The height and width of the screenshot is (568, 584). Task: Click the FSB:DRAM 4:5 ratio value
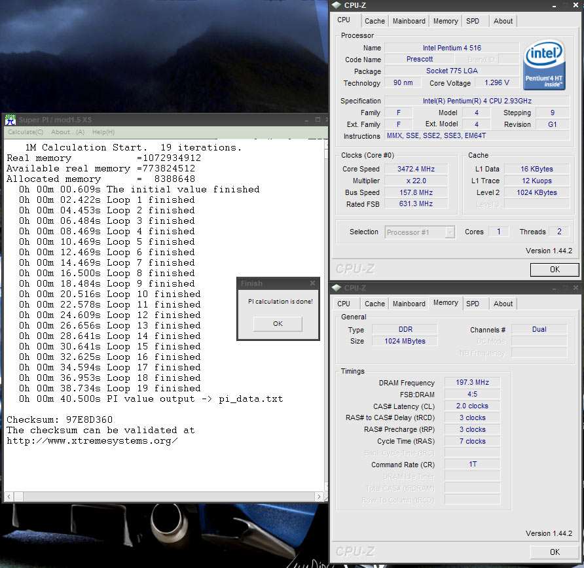click(472, 394)
